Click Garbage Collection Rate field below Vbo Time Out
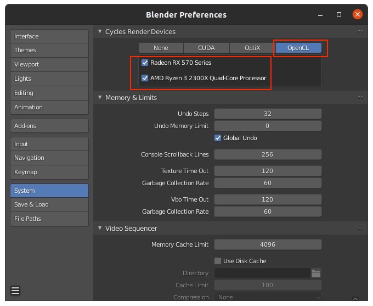Image resolution: width=373 pixels, height=306 pixels. (x=268, y=212)
